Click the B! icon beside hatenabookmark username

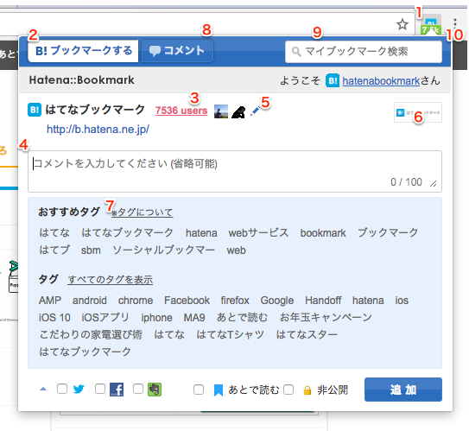pyautogui.click(x=333, y=80)
